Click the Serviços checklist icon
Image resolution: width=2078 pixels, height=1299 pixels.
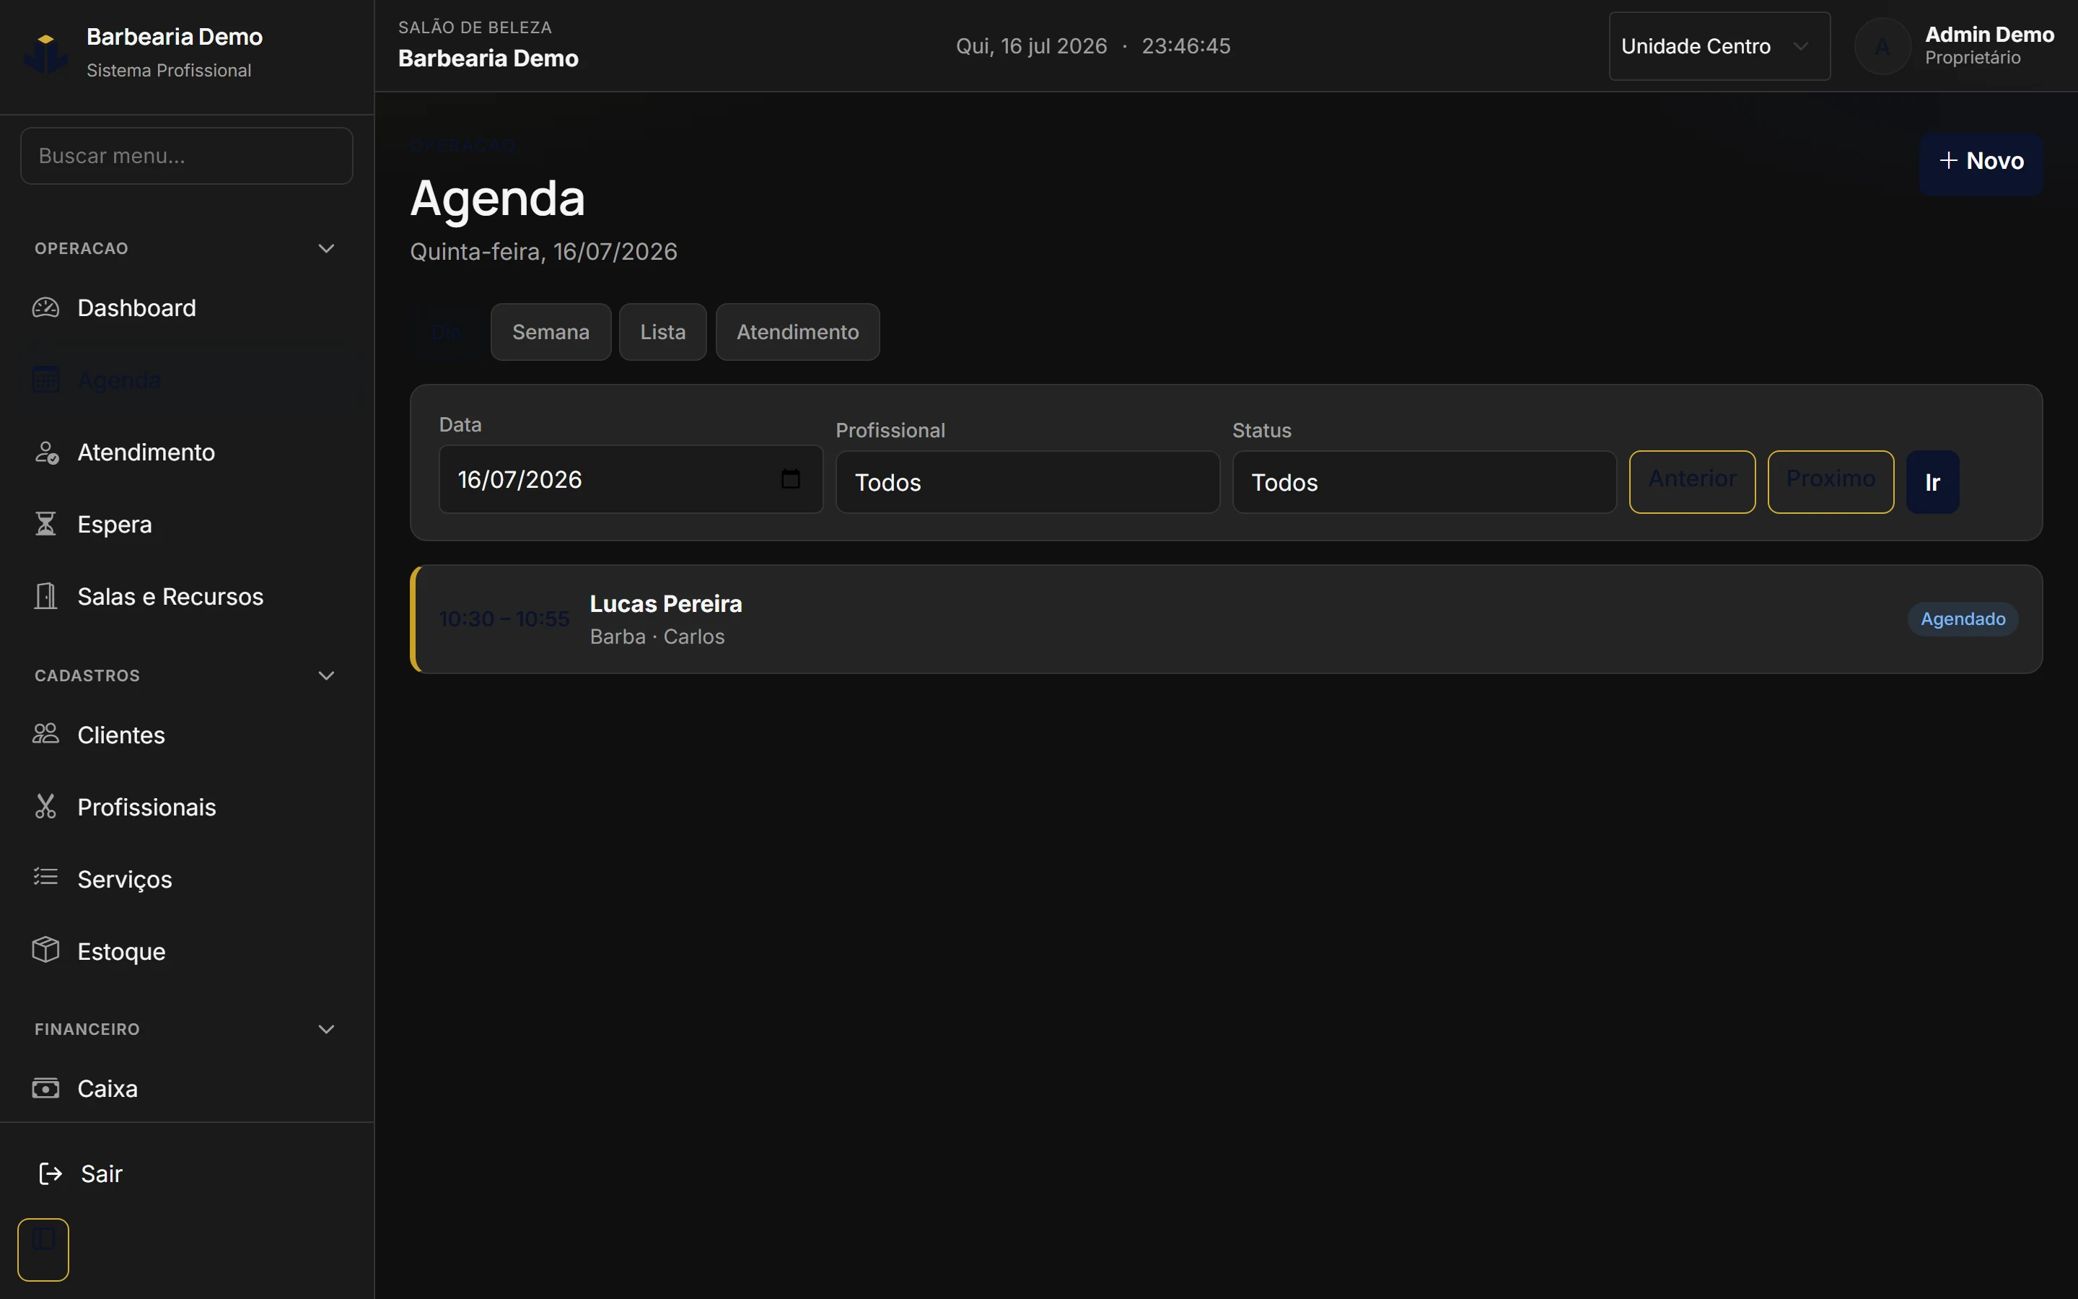pos(45,877)
